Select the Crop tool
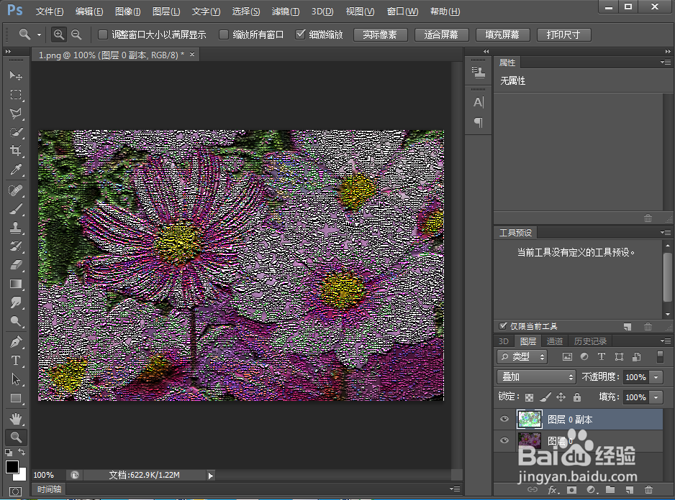 point(16,150)
